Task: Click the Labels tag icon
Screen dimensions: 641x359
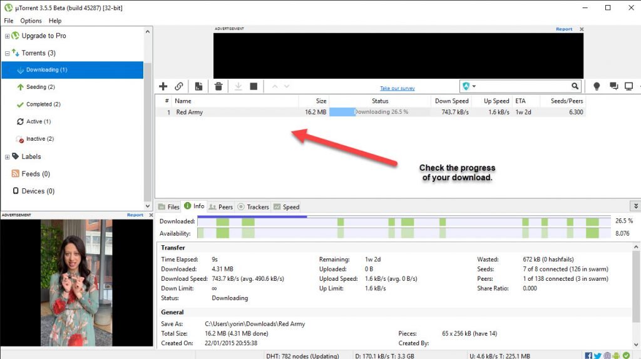Action: click(16, 156)
